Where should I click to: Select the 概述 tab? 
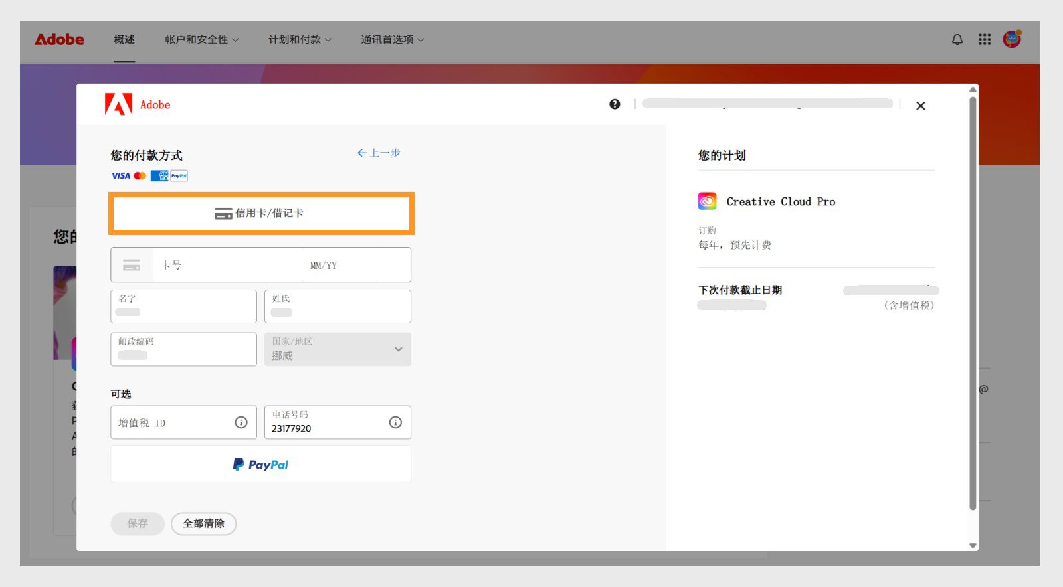pos(124,40)
